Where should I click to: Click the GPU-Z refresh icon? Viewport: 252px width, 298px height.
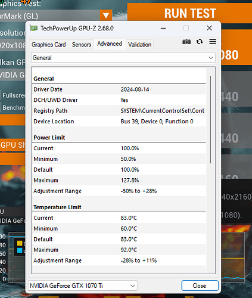click(x=200, y=42)
